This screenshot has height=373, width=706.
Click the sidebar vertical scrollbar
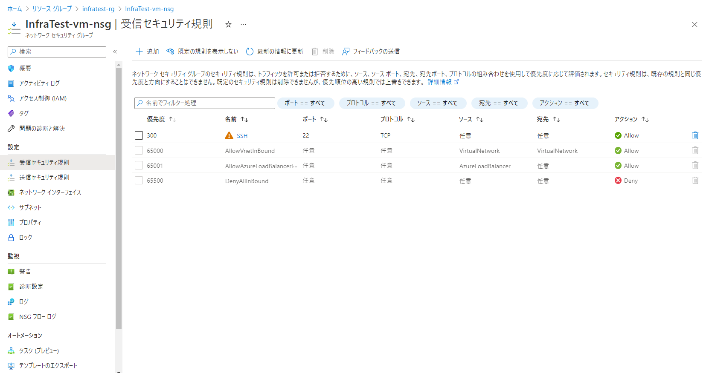[x=119, y=198]
